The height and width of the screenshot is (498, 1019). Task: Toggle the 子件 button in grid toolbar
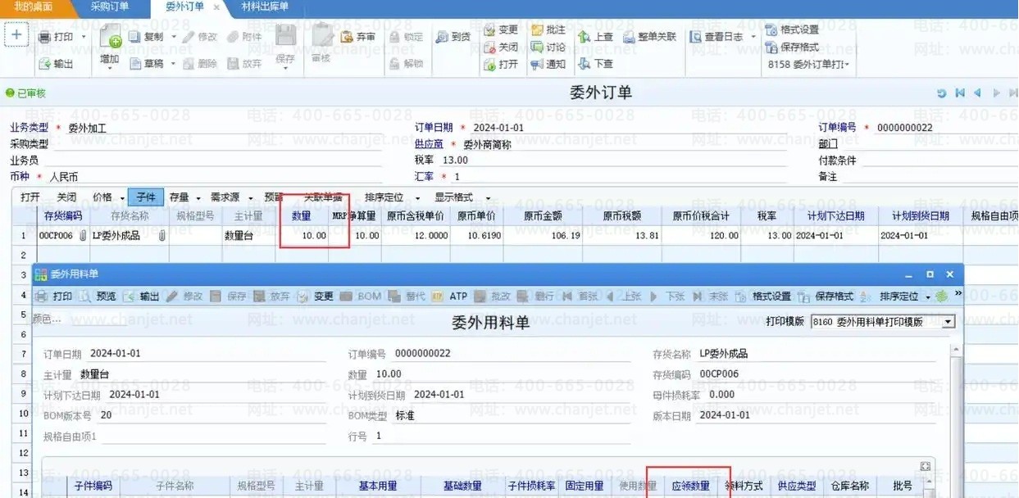click(x=145, y=197)
